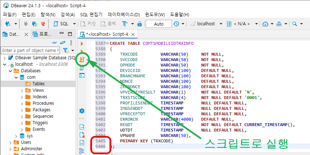
Task: Click the execute script icon
Action: 82,60
